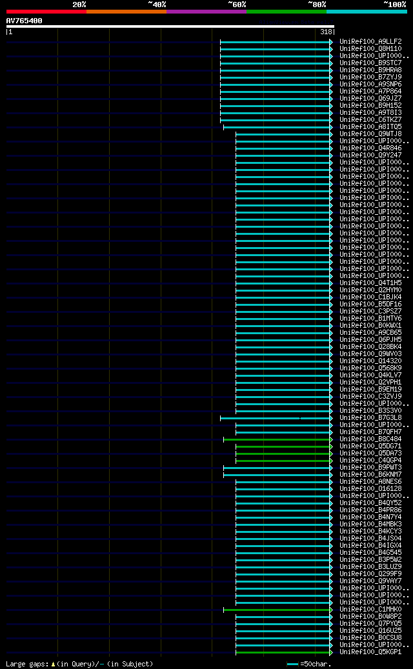
Task: Open hit UniRef100_Q69JZ7
Action: [x=370, y=99]
